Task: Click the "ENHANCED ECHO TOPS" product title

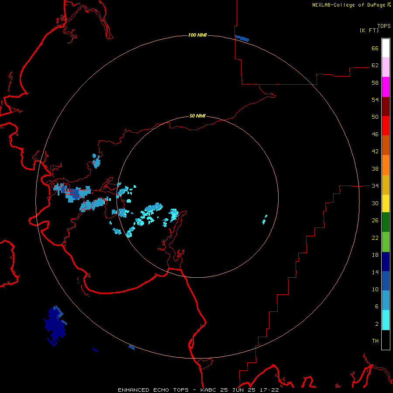Action: pos(153,390)
